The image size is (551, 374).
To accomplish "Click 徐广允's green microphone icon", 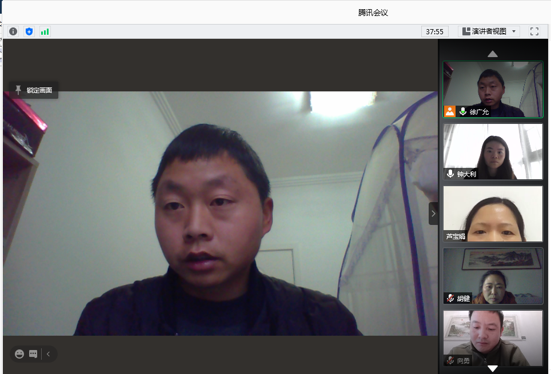I will coord(463,112).
